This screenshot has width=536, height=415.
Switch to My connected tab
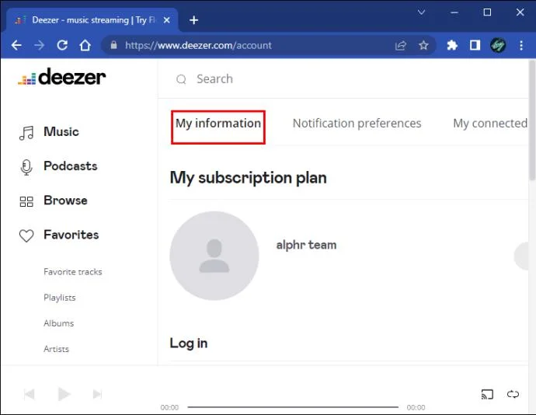click(x=490, y=123)
